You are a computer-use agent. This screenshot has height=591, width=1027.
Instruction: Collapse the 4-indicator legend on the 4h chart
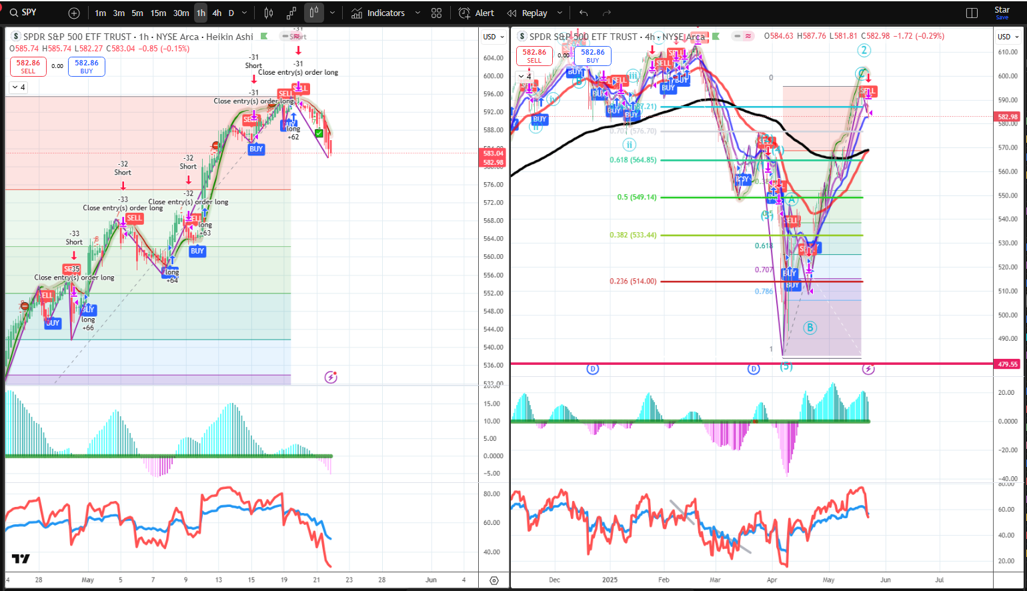[x=525, y=76]
